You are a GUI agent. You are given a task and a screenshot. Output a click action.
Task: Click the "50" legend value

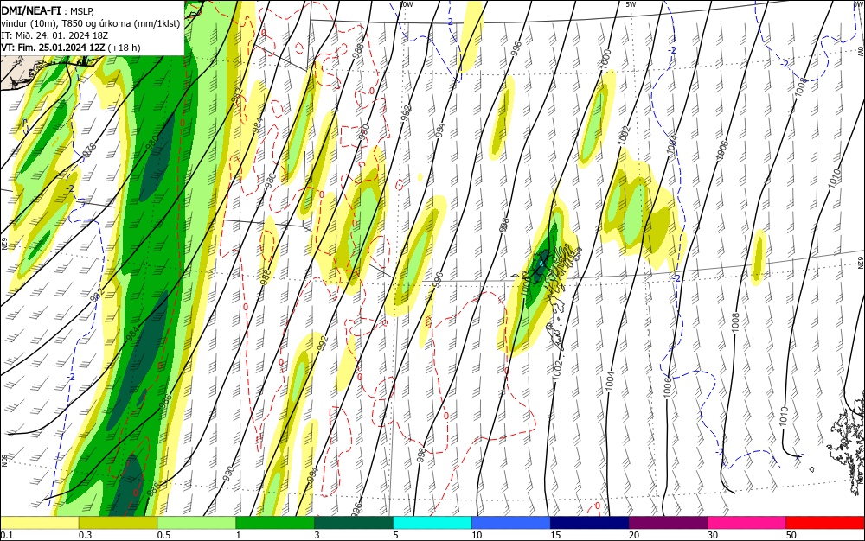(x=791, y=535)
